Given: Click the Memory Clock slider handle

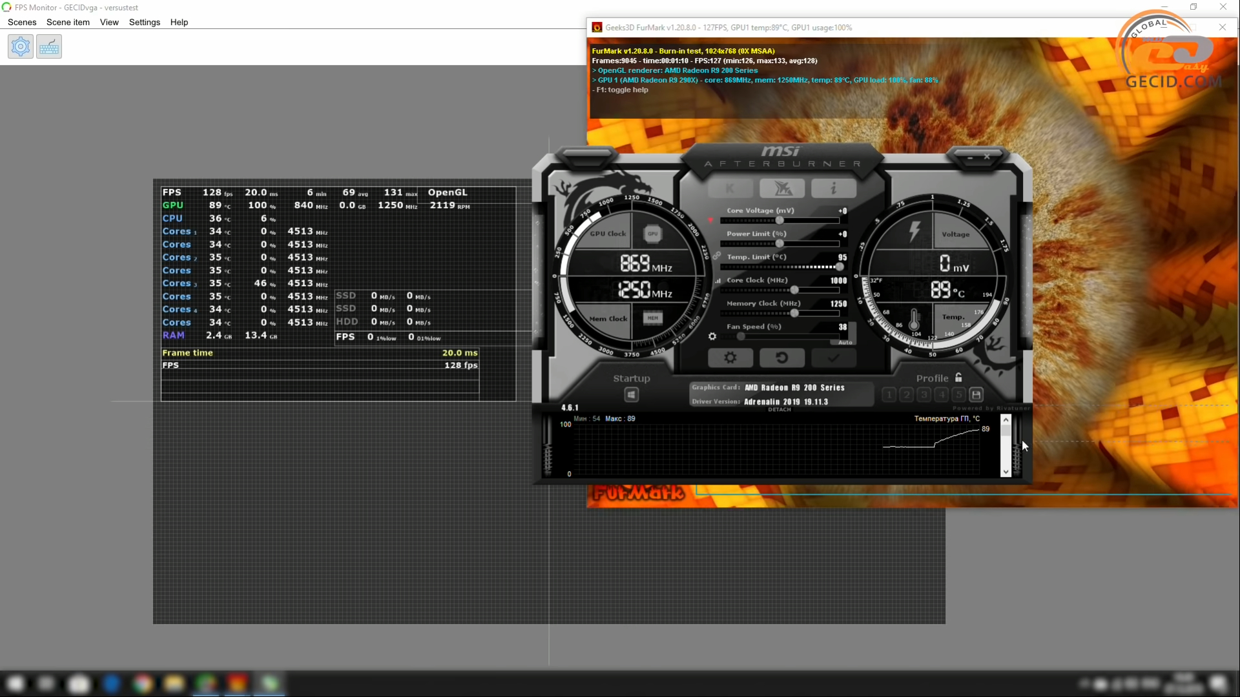Looking at the screenshot, I should tap(794, 313).
